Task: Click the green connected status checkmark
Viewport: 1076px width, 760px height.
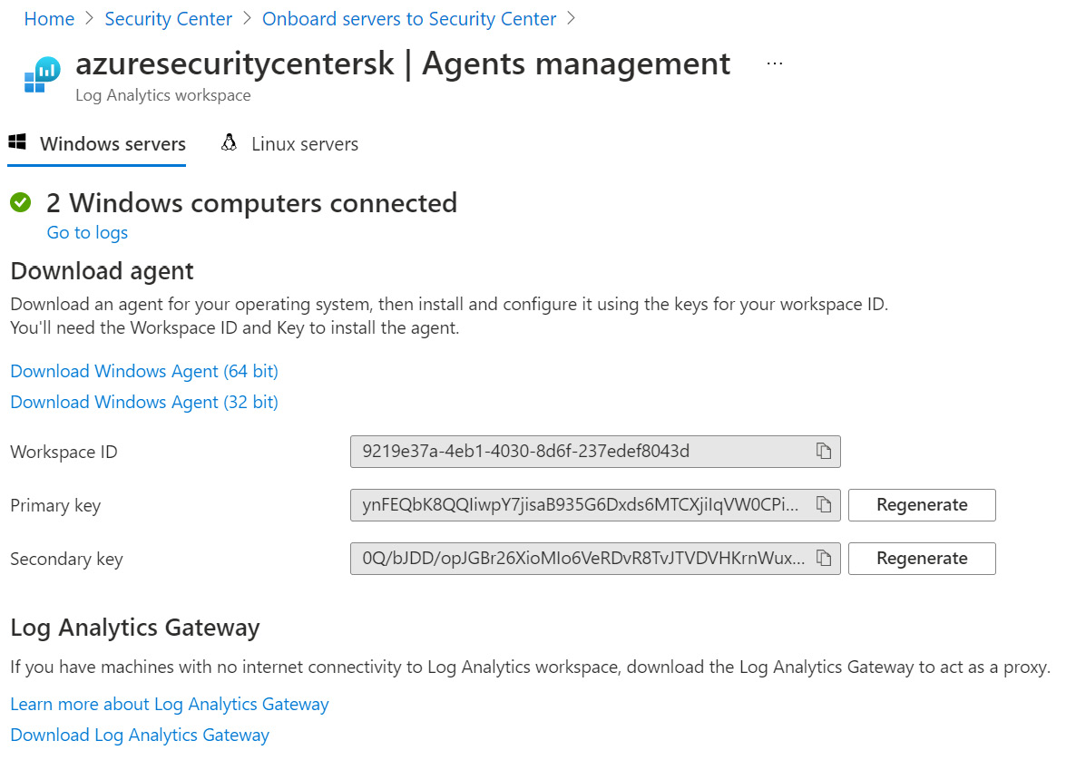Action: [x=21, y=202]
